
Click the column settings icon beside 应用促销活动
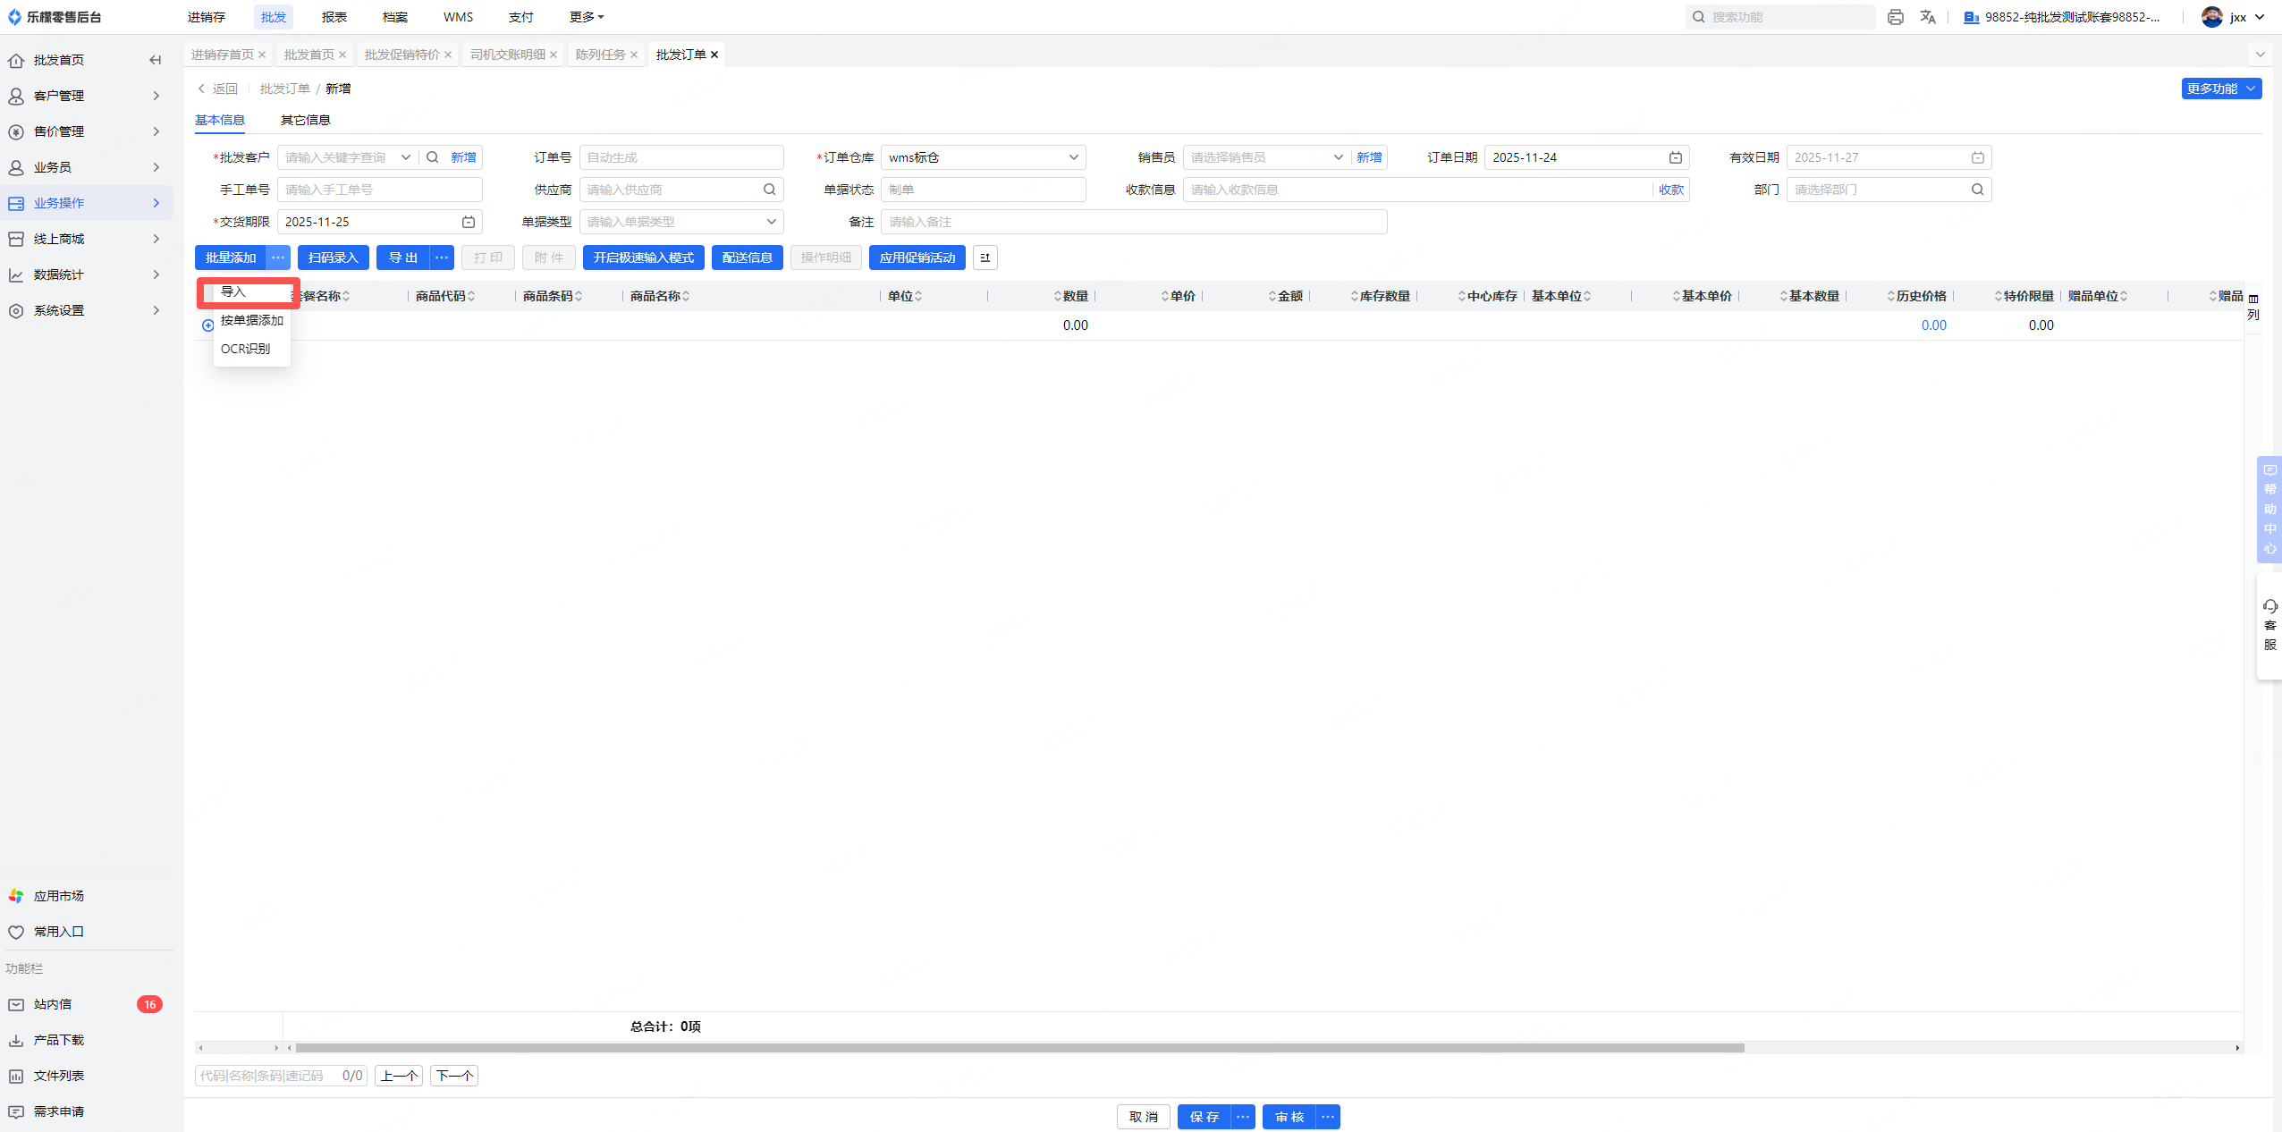985,258
